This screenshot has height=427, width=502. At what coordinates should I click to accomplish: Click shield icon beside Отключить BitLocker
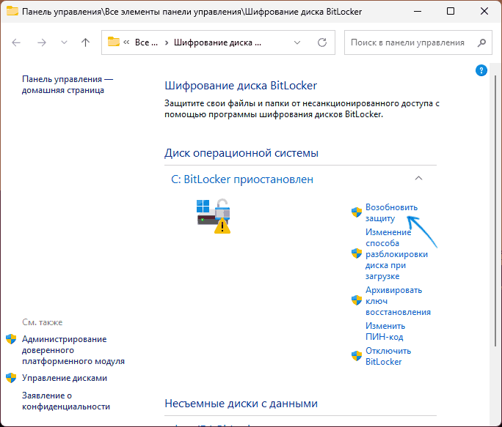pos(357,356)
